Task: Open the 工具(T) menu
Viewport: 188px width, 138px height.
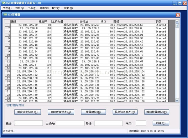Action: 32,8
